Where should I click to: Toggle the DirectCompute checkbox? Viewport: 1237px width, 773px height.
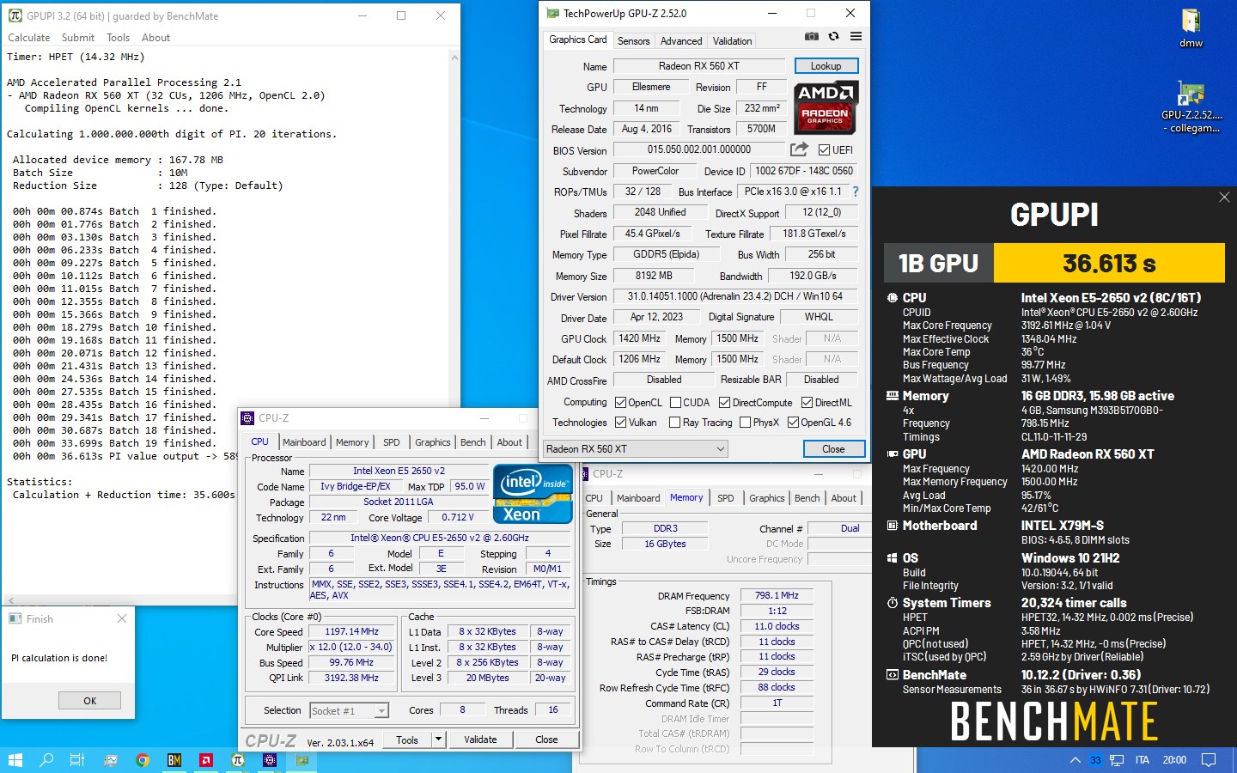coord(724,402)
